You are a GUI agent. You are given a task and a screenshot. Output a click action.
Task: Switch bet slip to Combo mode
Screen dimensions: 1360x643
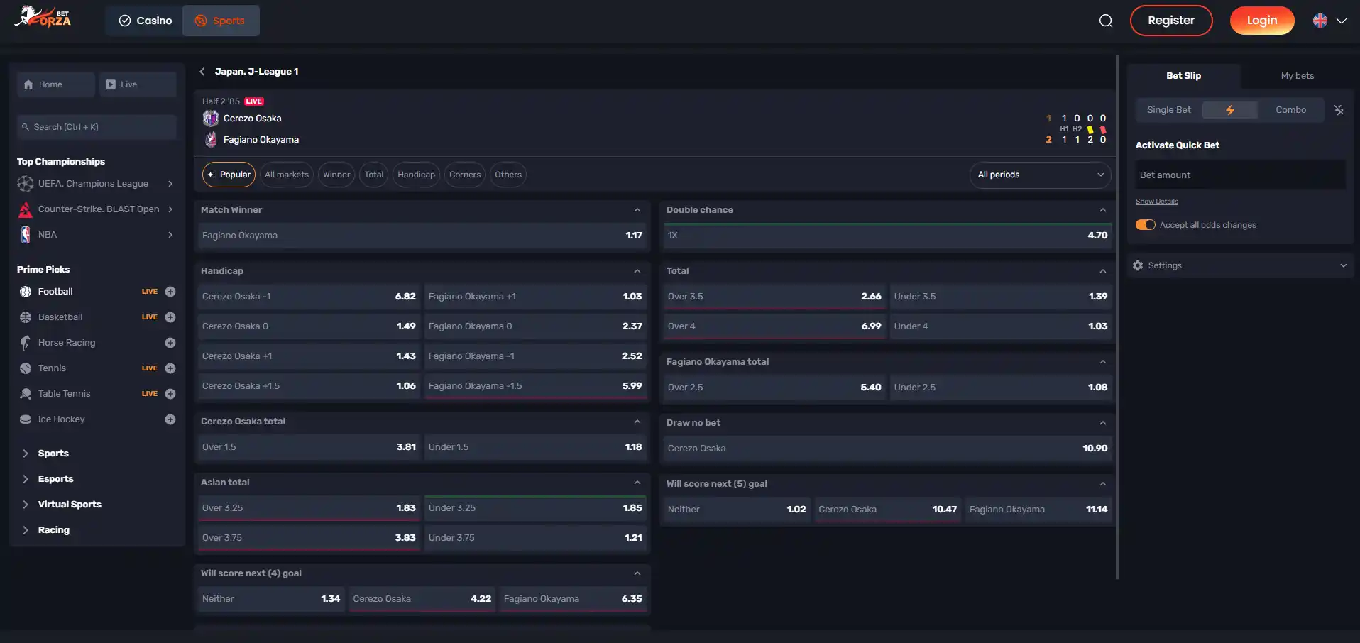pyautogui.click(x=1290, y=110)
